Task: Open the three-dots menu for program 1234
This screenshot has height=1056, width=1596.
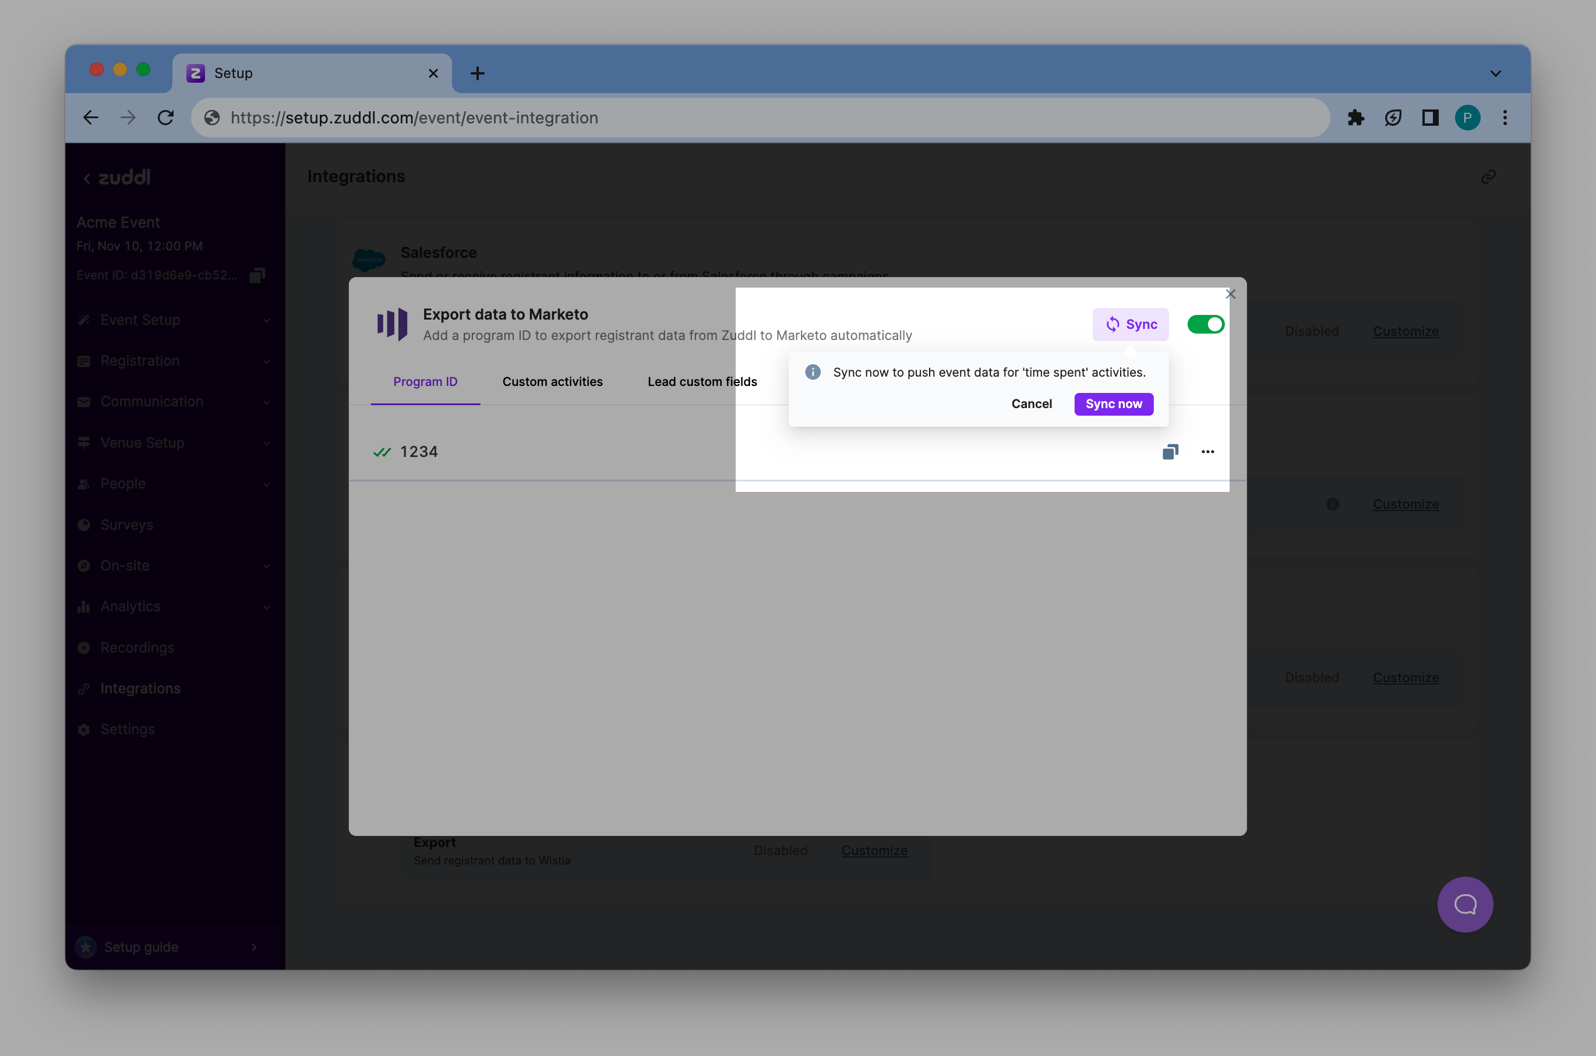Action: click(x=1207, y=452)
